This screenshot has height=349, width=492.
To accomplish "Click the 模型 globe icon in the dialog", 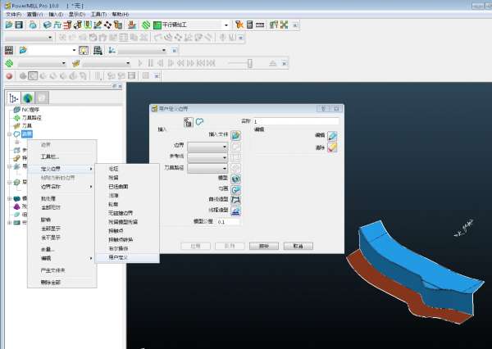I will click(x=235, y=179).
